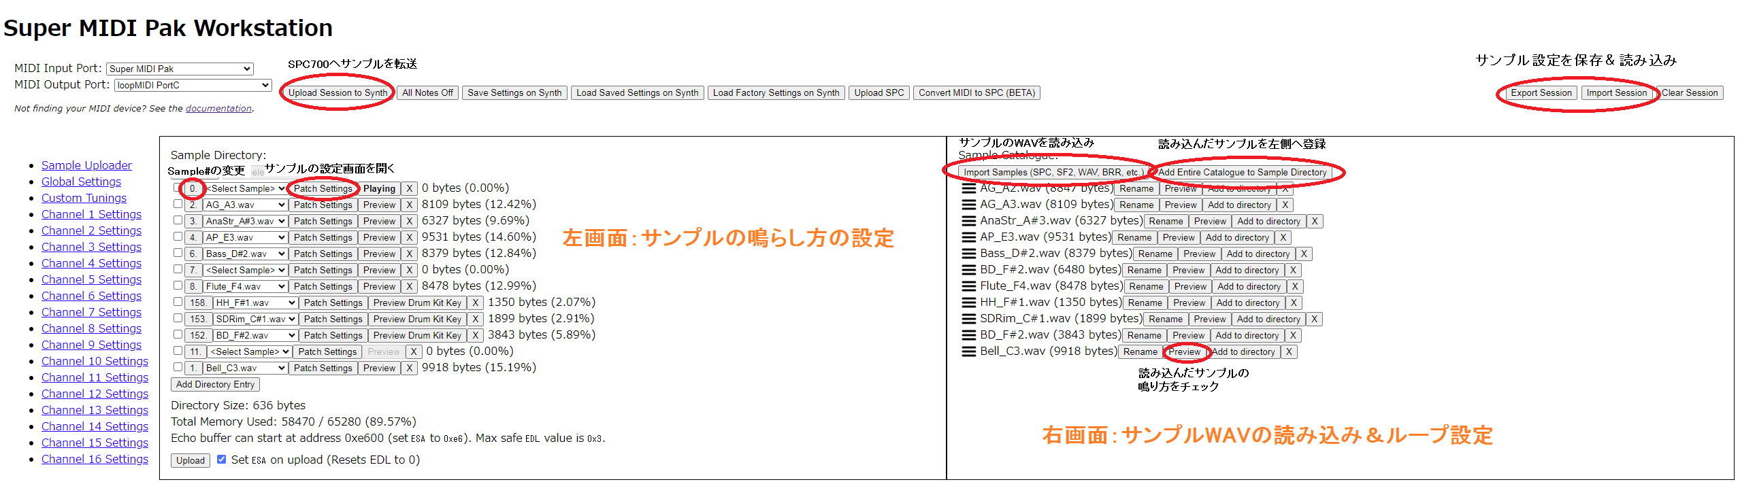The height and width of the screenshot is (482, 1740).
Task: Tick the checkbox for sample row 3 AnaStr_A#3.wav
Action: 178,220
